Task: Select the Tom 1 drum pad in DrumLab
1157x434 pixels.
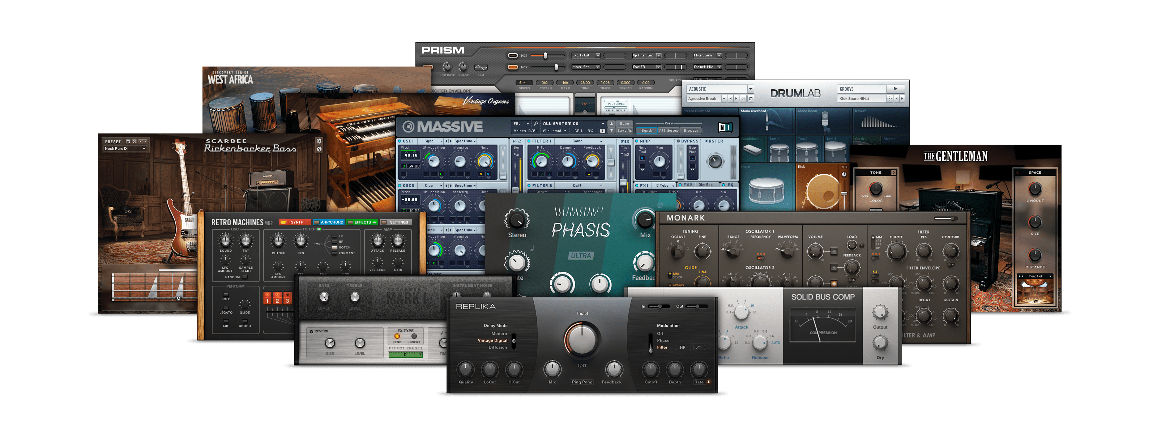Action: [x=781, y=148]
